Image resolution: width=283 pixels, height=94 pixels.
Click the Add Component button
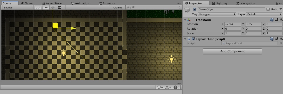232,51
